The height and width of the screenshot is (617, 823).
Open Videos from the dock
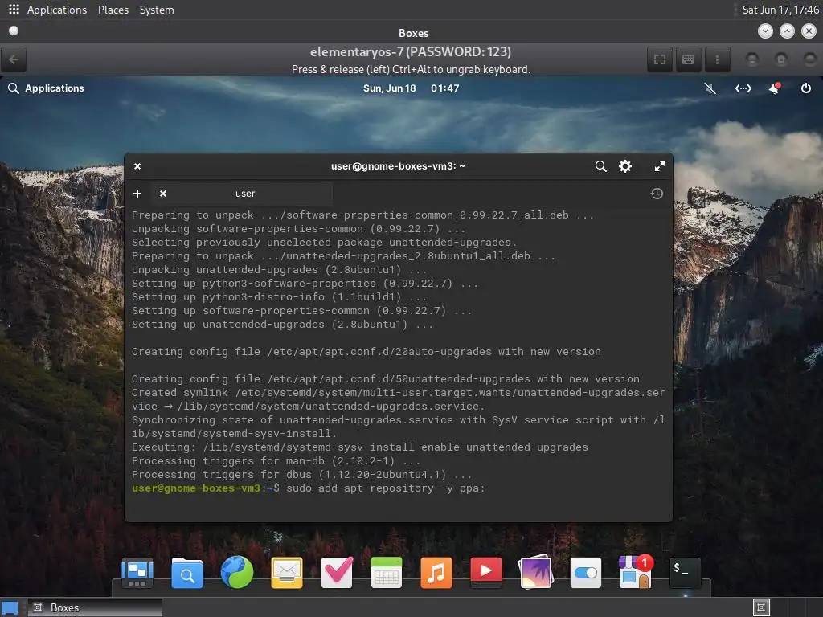point(486,571)
